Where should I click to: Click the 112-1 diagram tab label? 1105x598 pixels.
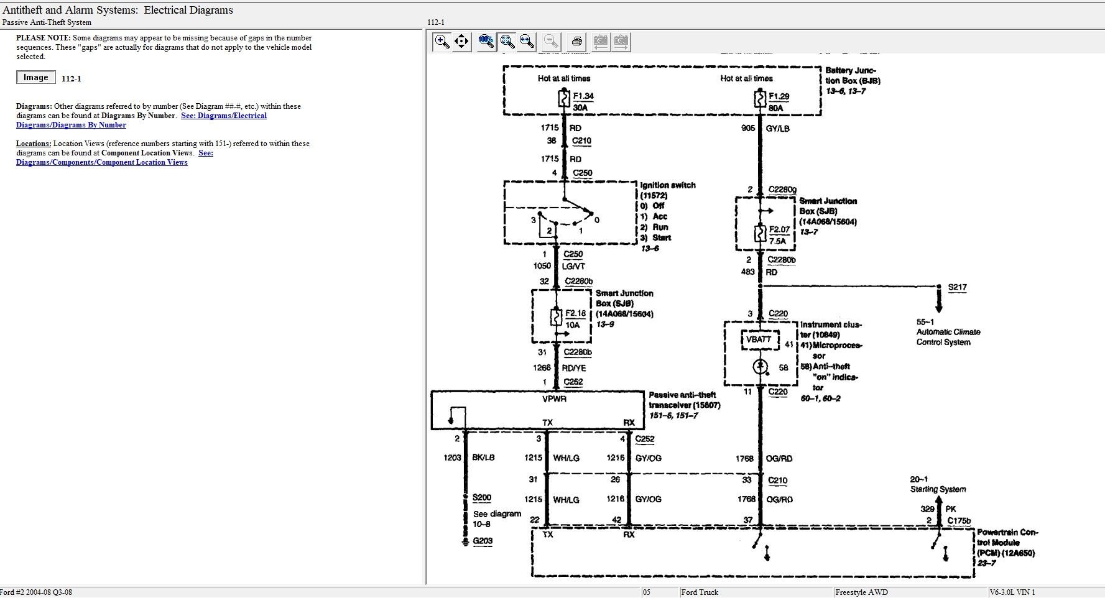click(436, 22)
